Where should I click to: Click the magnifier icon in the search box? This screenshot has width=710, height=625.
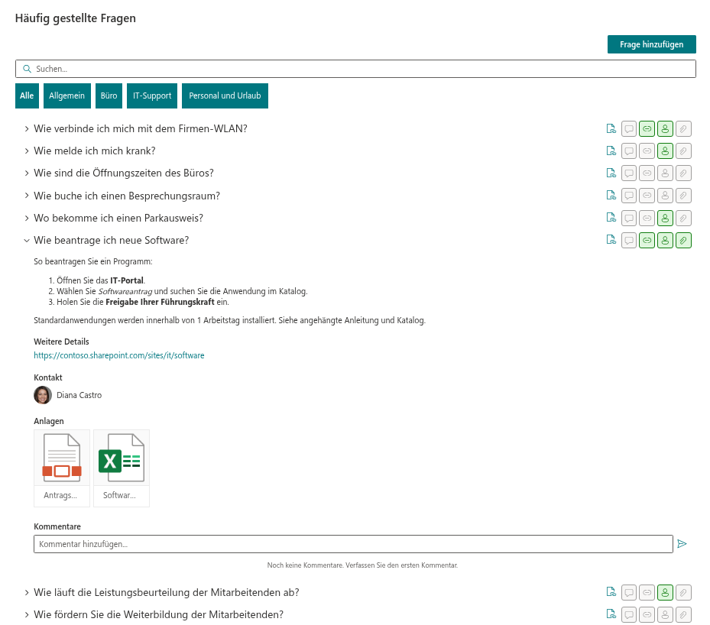pyautogui.click(x=28, y=69)
